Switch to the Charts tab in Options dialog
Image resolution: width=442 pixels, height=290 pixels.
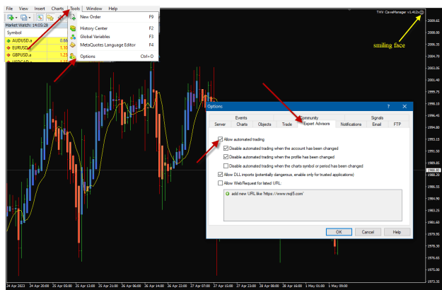[242, 124]
